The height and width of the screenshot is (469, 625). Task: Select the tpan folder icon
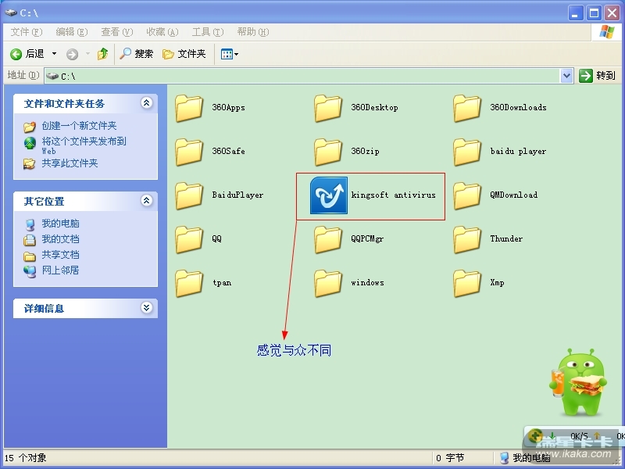189,283
